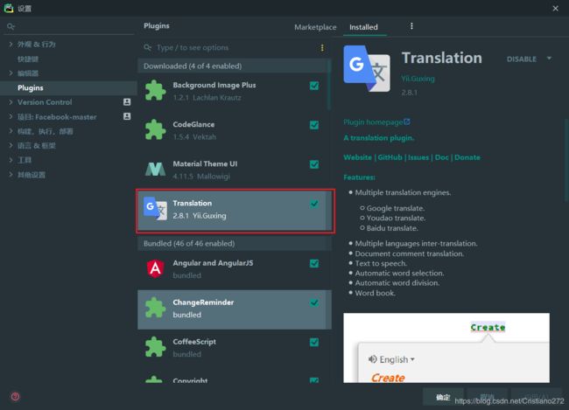The height and width of the screenshot is (410, 569).
Task: Open the DISABLE button dropdown arrow
Action: 549,59
